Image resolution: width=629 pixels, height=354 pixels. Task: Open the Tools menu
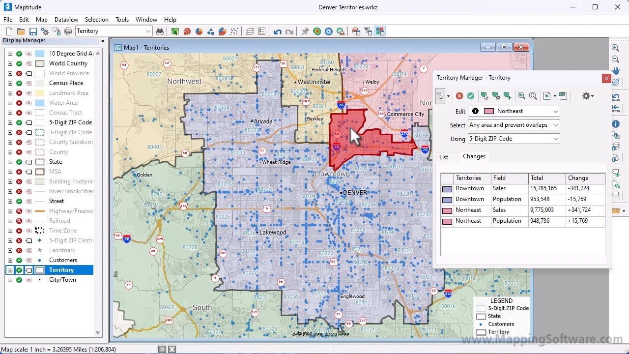[x=122, y=20]
